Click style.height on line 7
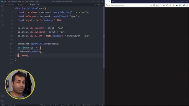 pos(37,32)
